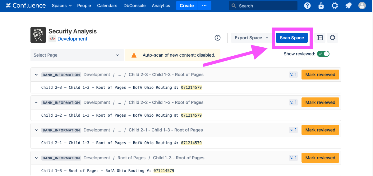
Task: Click the info circle icon
Action: pyautogui.click(x=218, y=38)
